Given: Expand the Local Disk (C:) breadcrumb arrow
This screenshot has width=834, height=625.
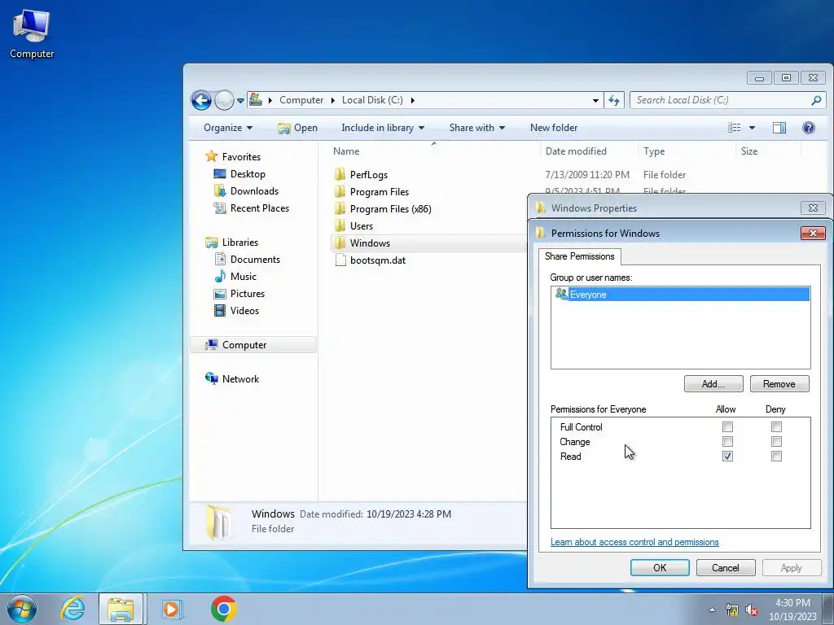Looking at the screenshot, I should point(412,100).
